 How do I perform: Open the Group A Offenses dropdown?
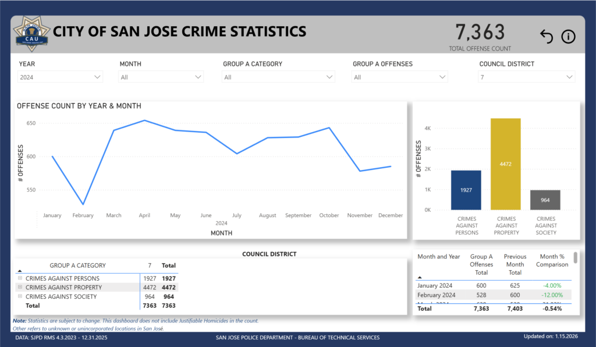tap(400, 77)
